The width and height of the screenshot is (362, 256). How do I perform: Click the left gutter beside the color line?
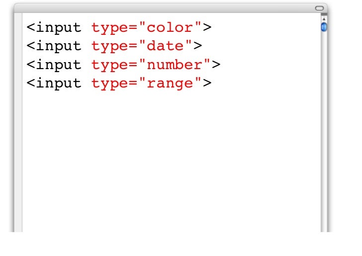pyautogui.click(x=18, y=27)
